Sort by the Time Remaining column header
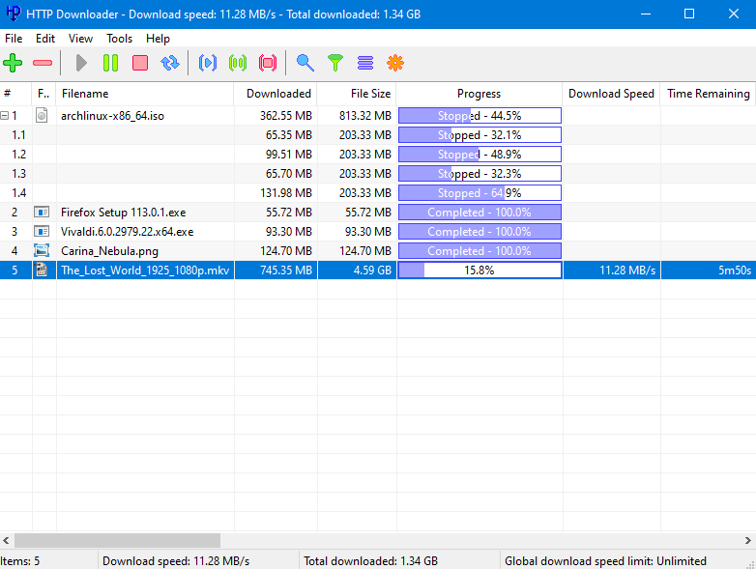Image resolution: width=756 pixels, height=569 pixels. [x=709, y=94]
